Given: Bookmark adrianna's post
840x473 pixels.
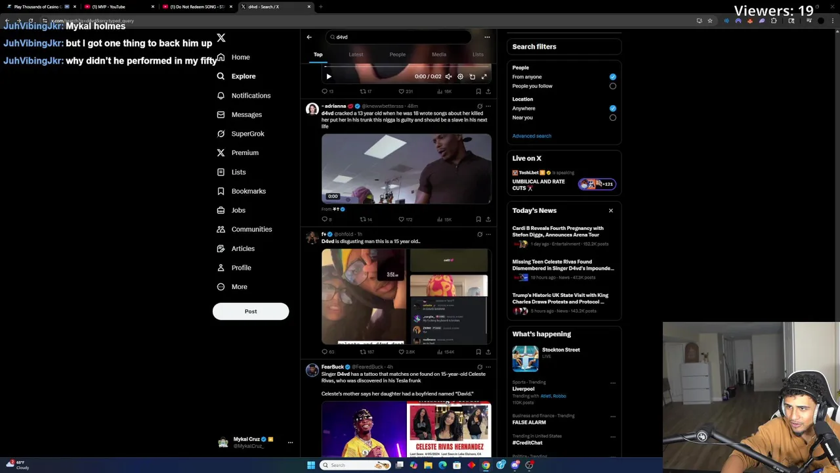Looking at the screenshot, I should pyautogui.click(x=478, y=219).
